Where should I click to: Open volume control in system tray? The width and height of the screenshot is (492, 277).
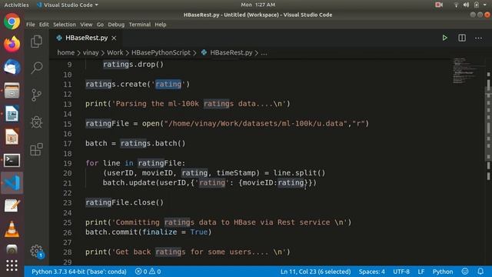[x=467, y=5]
